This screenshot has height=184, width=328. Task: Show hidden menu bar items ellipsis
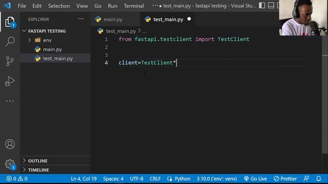(x=155, y=6)
